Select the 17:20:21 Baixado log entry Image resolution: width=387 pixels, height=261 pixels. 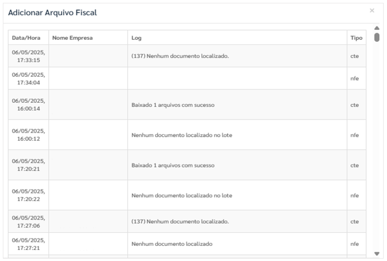pyautogui.click(x=173, y=166)
